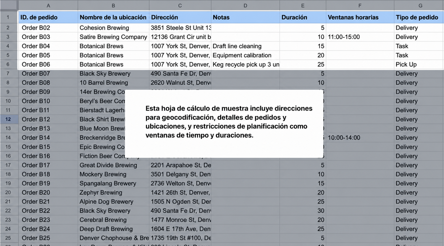444x246 pixels.
Task: Select column E header
Action: (x=303, y=6)
